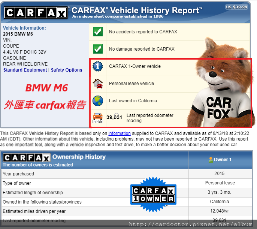257x229 pixels.
Task: Click the Owner 1 person icon
Action: [x=211, y=160]
